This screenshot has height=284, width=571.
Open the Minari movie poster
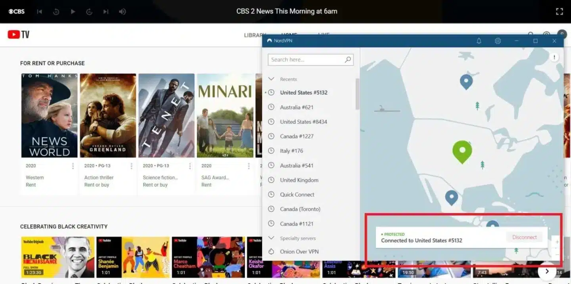coord(225,115)
